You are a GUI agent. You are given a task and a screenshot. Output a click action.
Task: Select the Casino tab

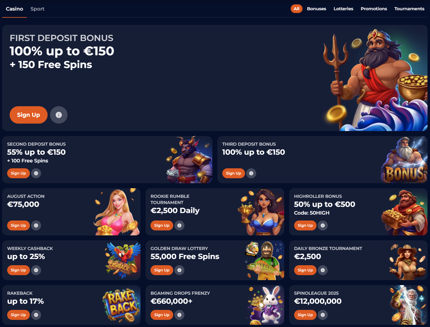click(x=14, y=9)
